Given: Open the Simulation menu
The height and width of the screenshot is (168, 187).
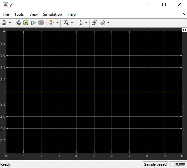Looking at the screenshot, I should point(52,14).
